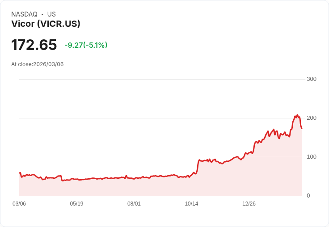The image size is (329, 227).
Task: Click the NASDAQ exchange label
Action: [x=24, y=14]
